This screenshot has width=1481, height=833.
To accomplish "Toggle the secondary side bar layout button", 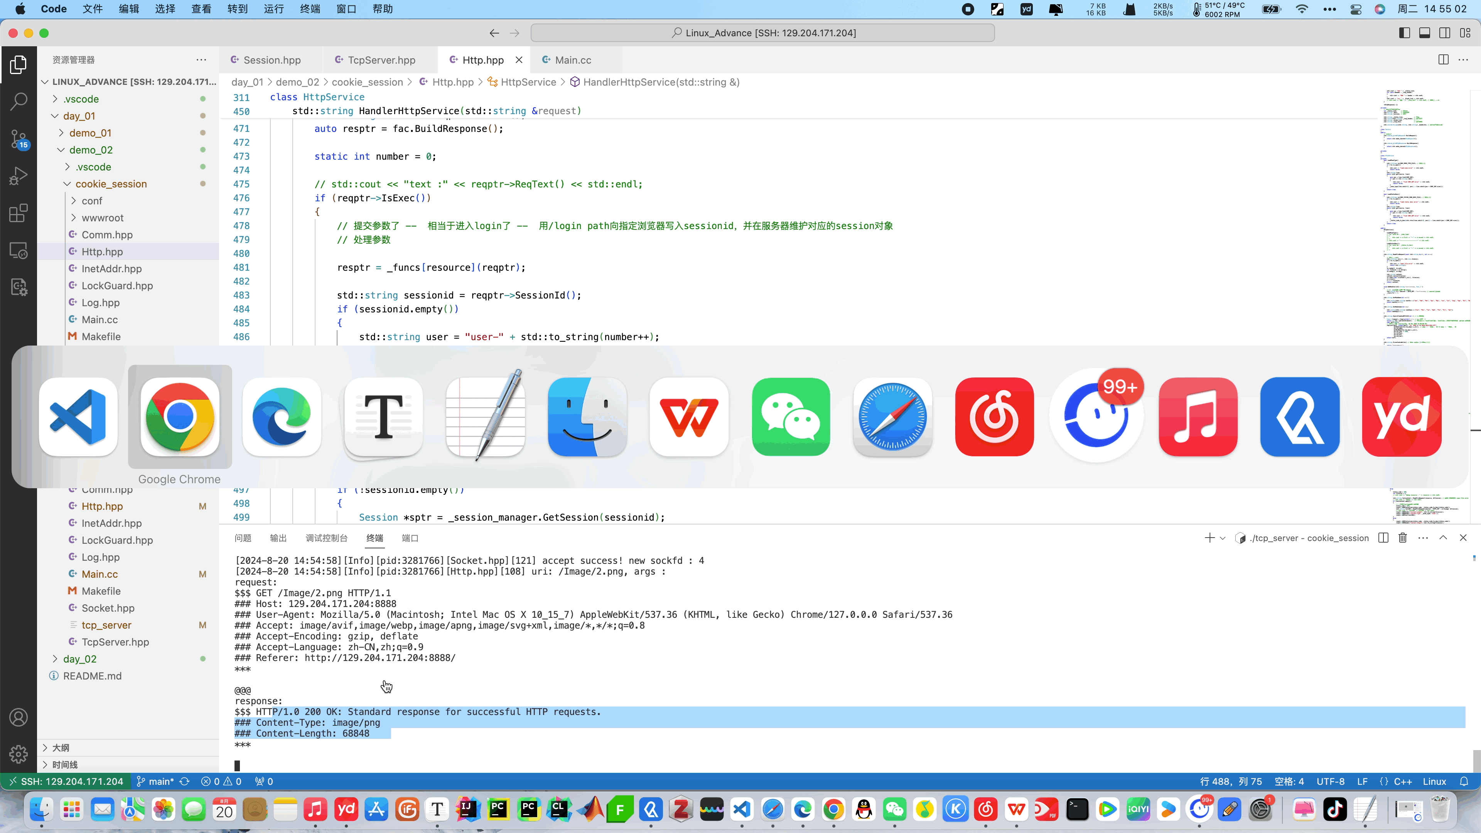I will pos(1445,33).
